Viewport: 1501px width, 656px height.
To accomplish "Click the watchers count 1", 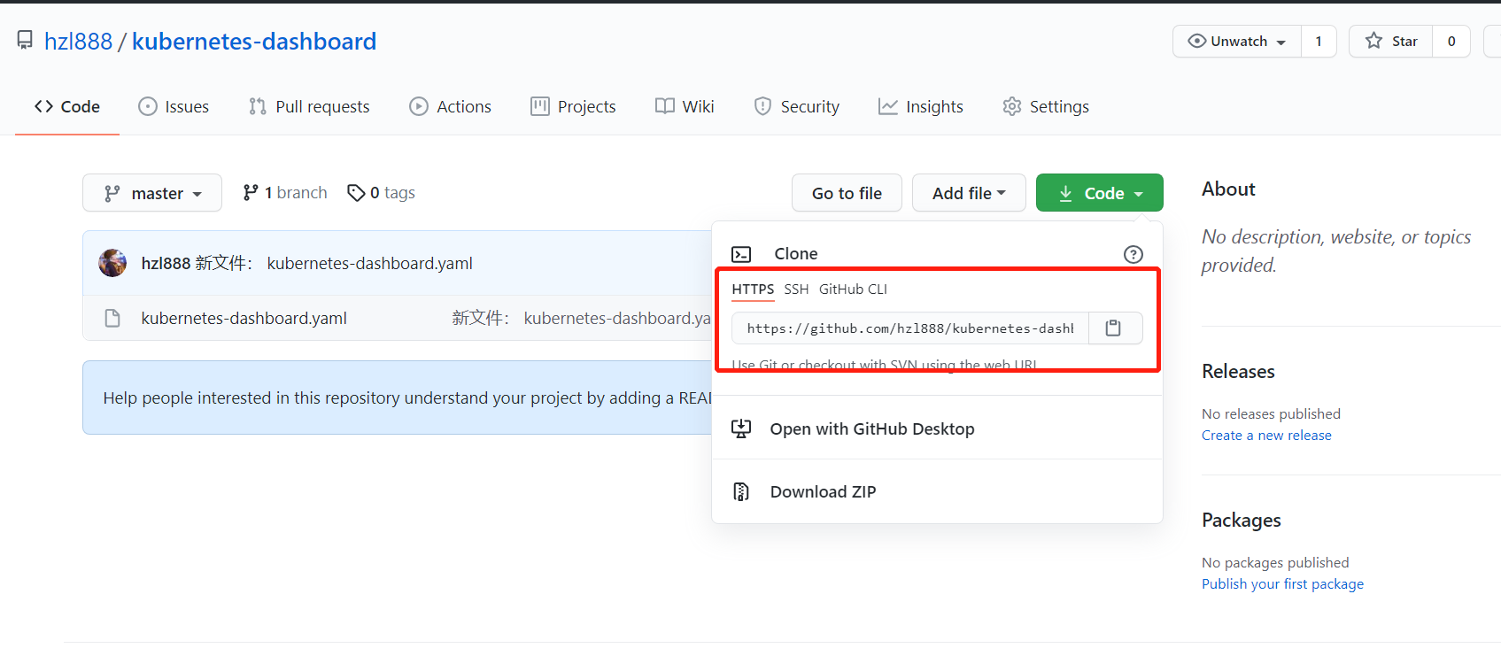I will 1319,41.
